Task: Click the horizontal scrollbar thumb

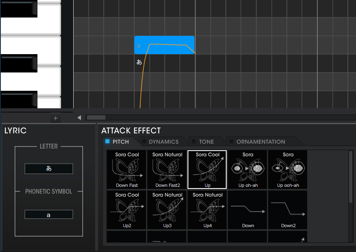Action: pyautogui.click(x=96, y=118)
